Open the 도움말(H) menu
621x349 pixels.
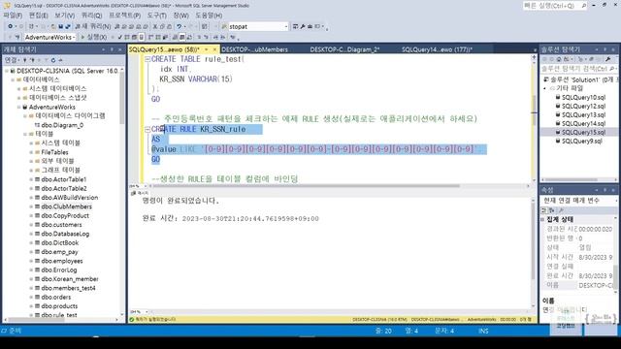point(209,16)
